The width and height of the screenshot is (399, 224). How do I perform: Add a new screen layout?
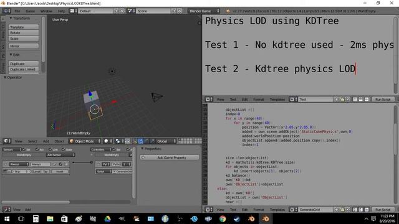(x=117, y=11)
